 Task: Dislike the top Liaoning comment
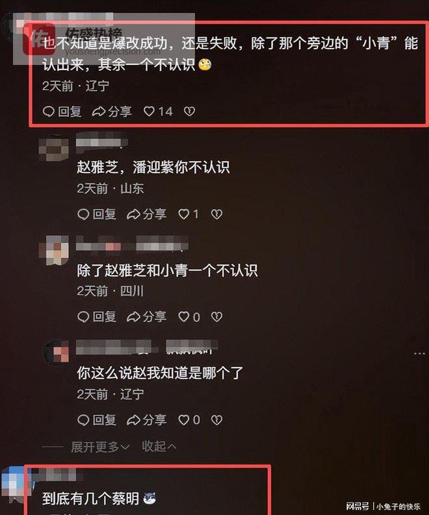[189, 111]
